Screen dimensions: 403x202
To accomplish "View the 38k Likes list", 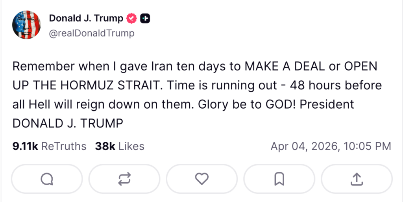I will 120,146.
